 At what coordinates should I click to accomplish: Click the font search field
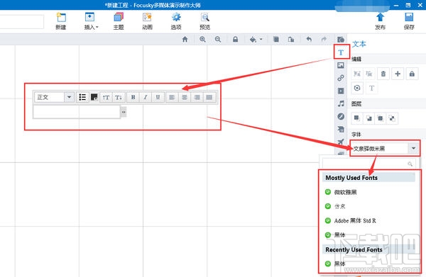(x=368, y=164)
